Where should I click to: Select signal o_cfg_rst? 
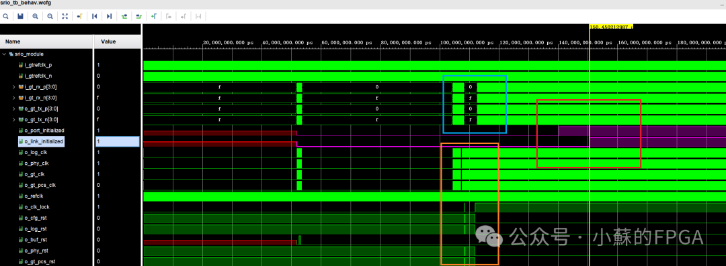click(35, 218)
